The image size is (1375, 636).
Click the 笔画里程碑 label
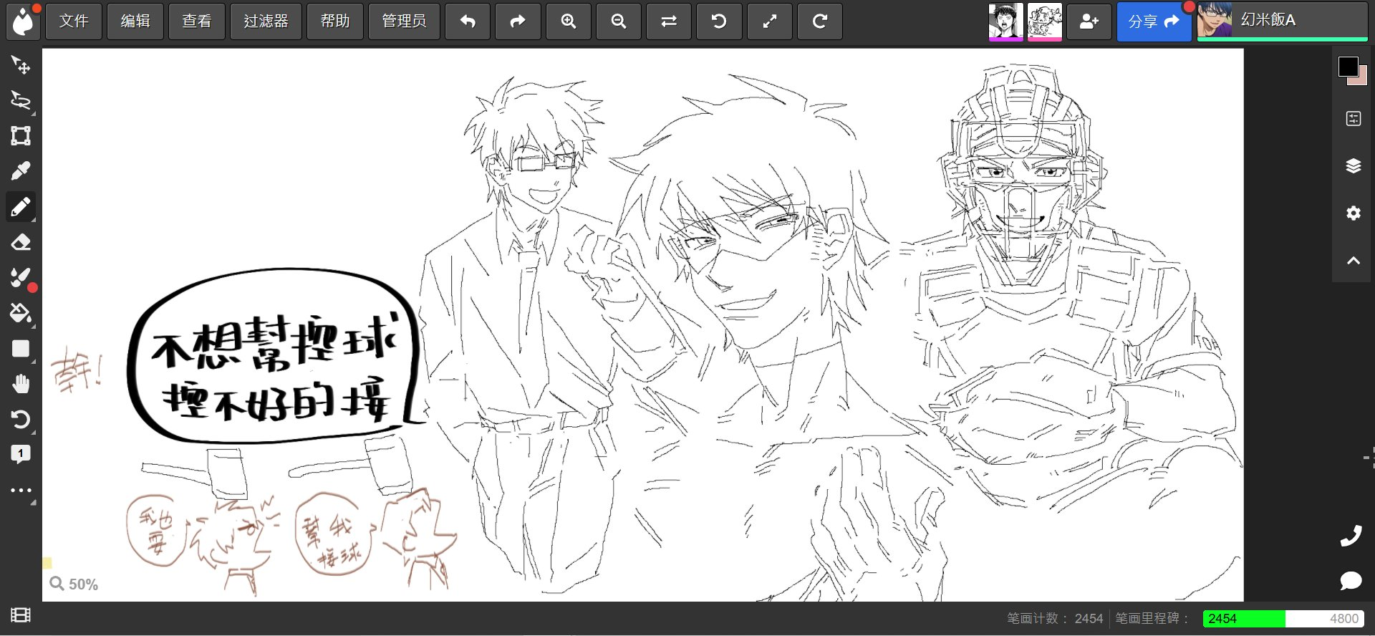point(1152,619)
